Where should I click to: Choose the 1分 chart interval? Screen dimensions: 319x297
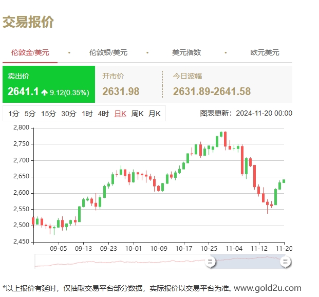(14, 114)
